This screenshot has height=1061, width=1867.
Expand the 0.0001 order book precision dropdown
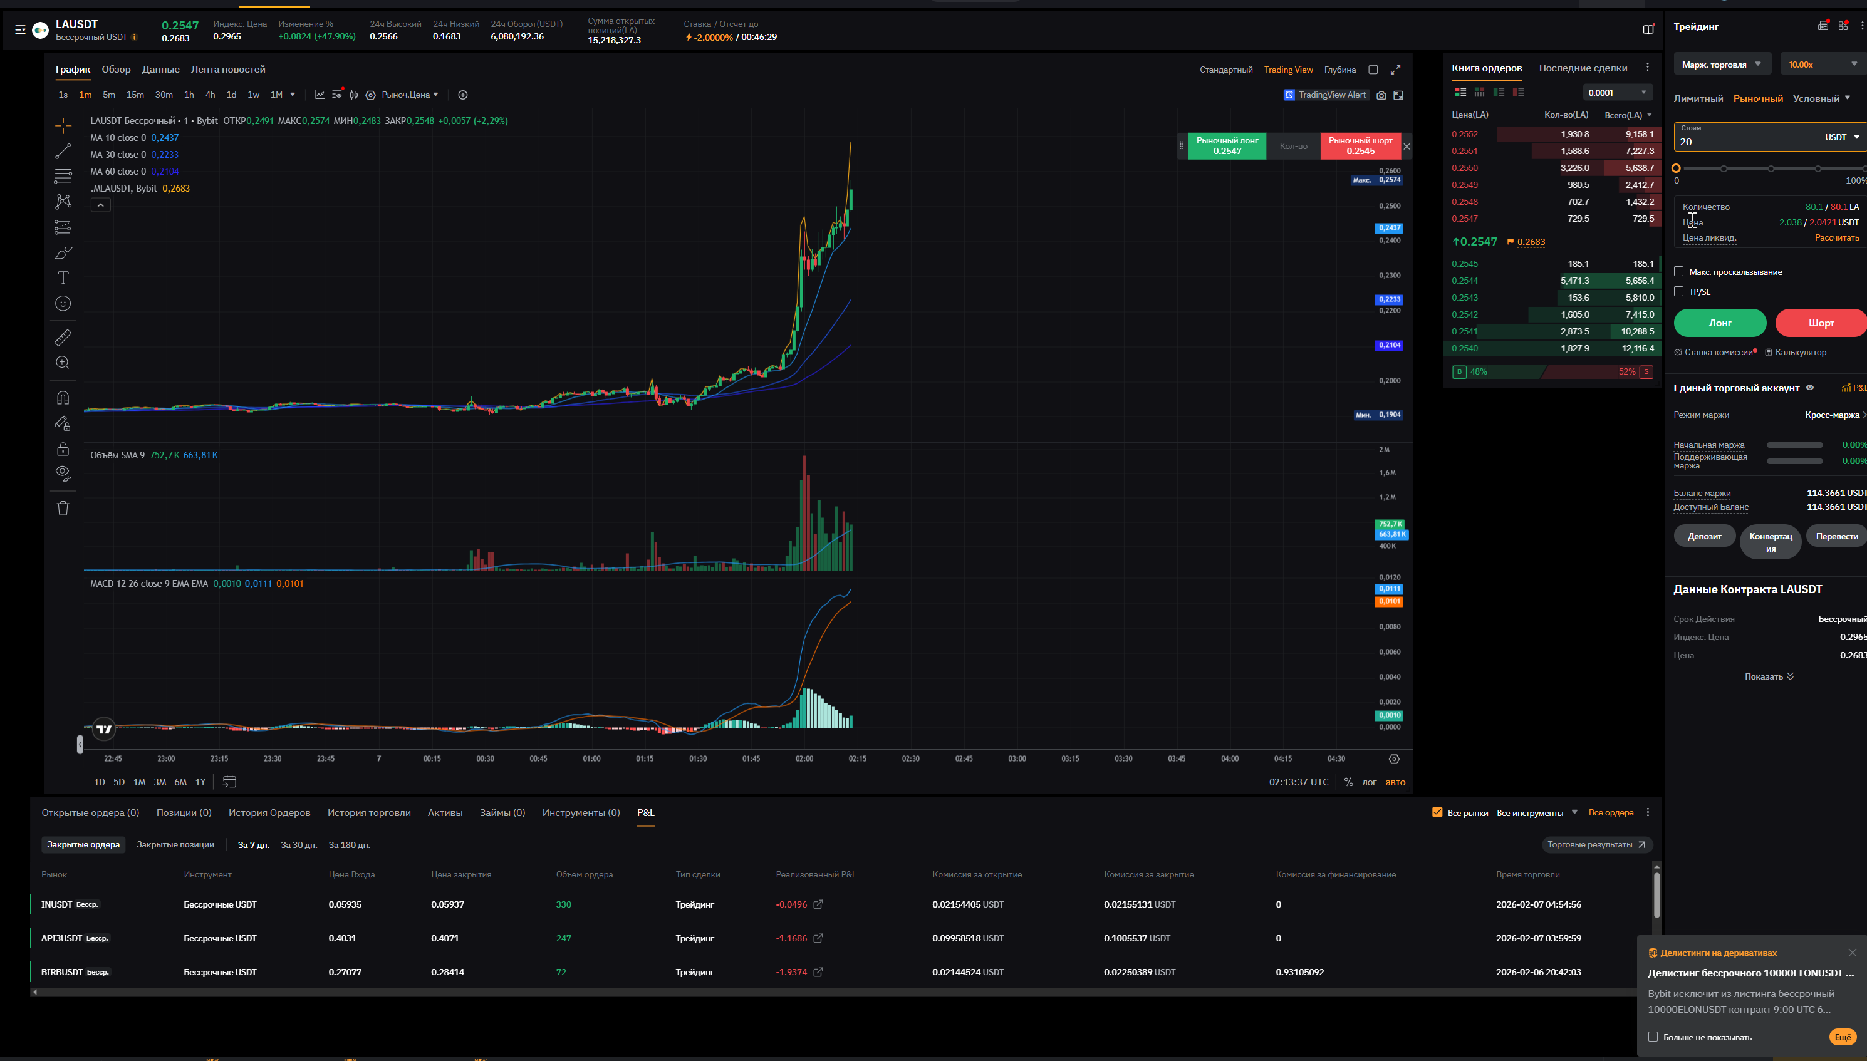pyautogui.click(x=1616, y=93)
